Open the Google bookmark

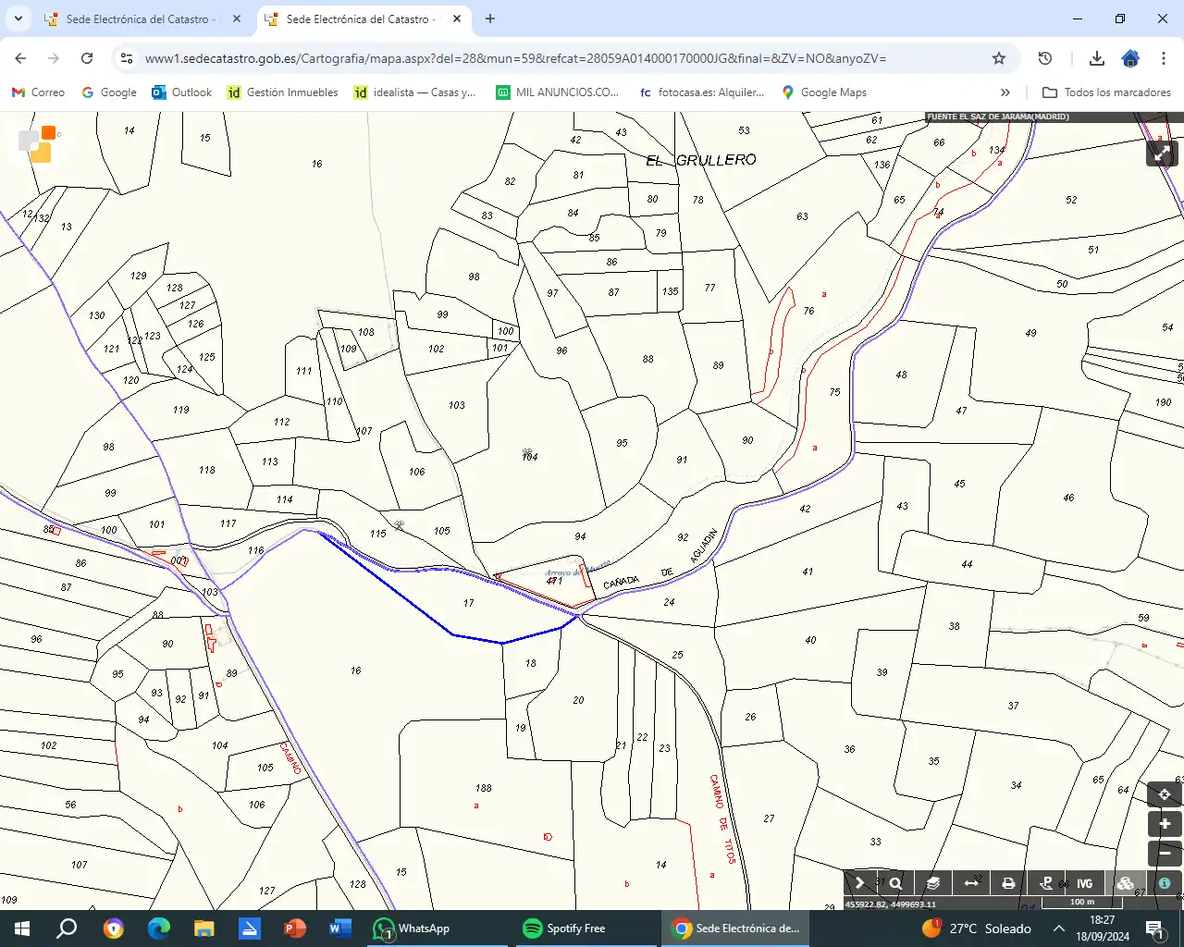click(109, 92)
